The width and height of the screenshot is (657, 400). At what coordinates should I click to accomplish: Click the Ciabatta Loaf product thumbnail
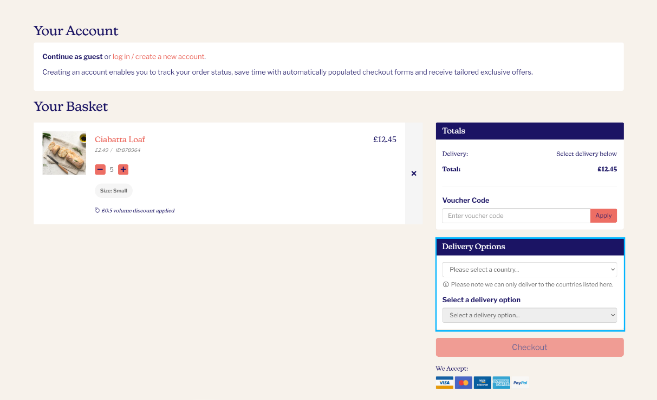64,153
